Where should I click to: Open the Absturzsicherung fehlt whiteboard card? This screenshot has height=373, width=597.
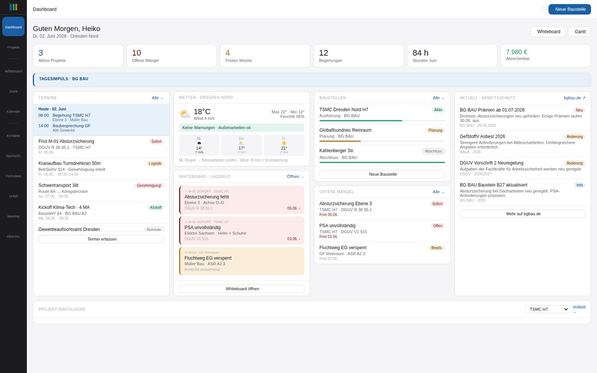pos(242,200)
